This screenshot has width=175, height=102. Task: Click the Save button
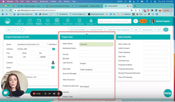[159, 30]
